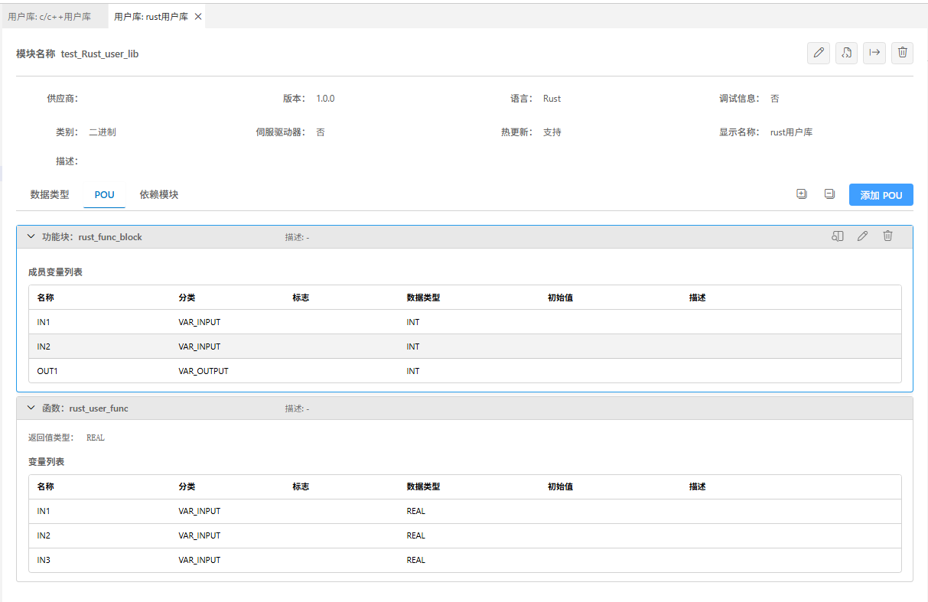Click INT data type in OUT1 row

[x=413, y=371]
